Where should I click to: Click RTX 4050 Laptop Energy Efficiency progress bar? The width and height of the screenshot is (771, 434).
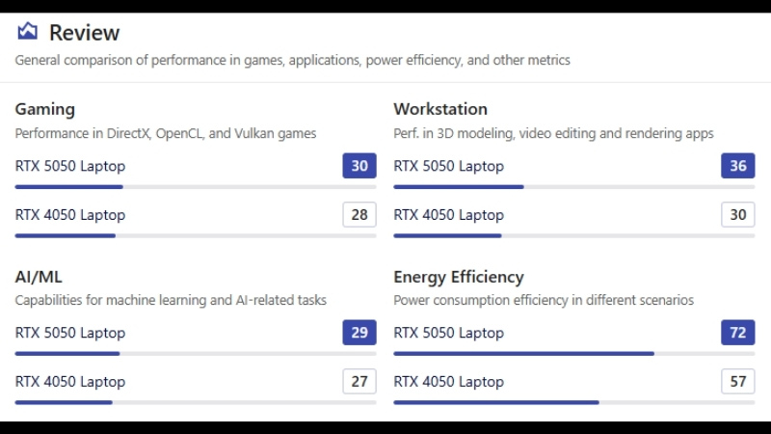(574, 402)
